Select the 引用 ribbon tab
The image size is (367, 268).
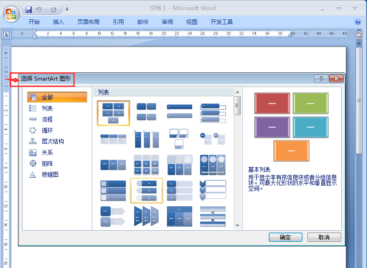pyautogui.click(x=118, y=22)
